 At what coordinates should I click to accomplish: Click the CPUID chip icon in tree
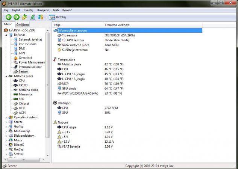(16, 85)
